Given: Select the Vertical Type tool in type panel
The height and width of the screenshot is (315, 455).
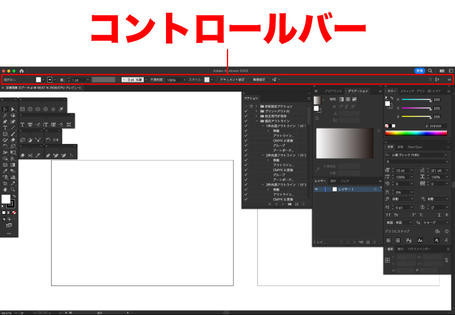Looking at the screenshot, I should (x=45, y=124).
